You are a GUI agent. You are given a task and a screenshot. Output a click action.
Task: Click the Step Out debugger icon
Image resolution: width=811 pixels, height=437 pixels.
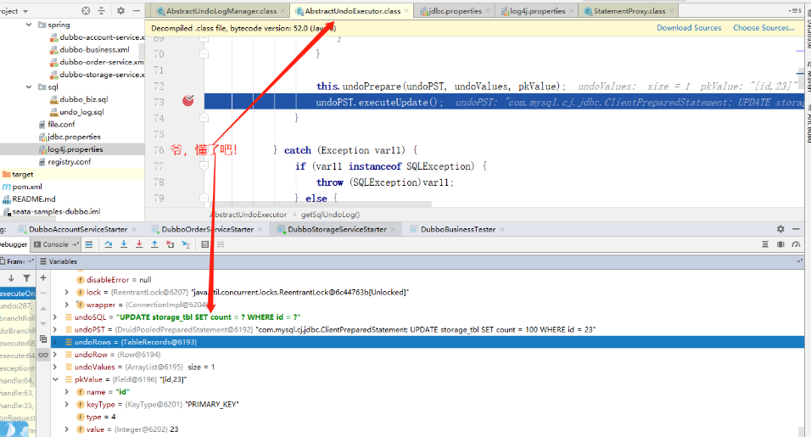coord(154,244)
